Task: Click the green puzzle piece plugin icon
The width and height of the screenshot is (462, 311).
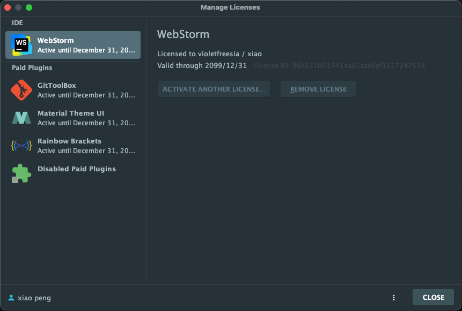Action: 21,173
